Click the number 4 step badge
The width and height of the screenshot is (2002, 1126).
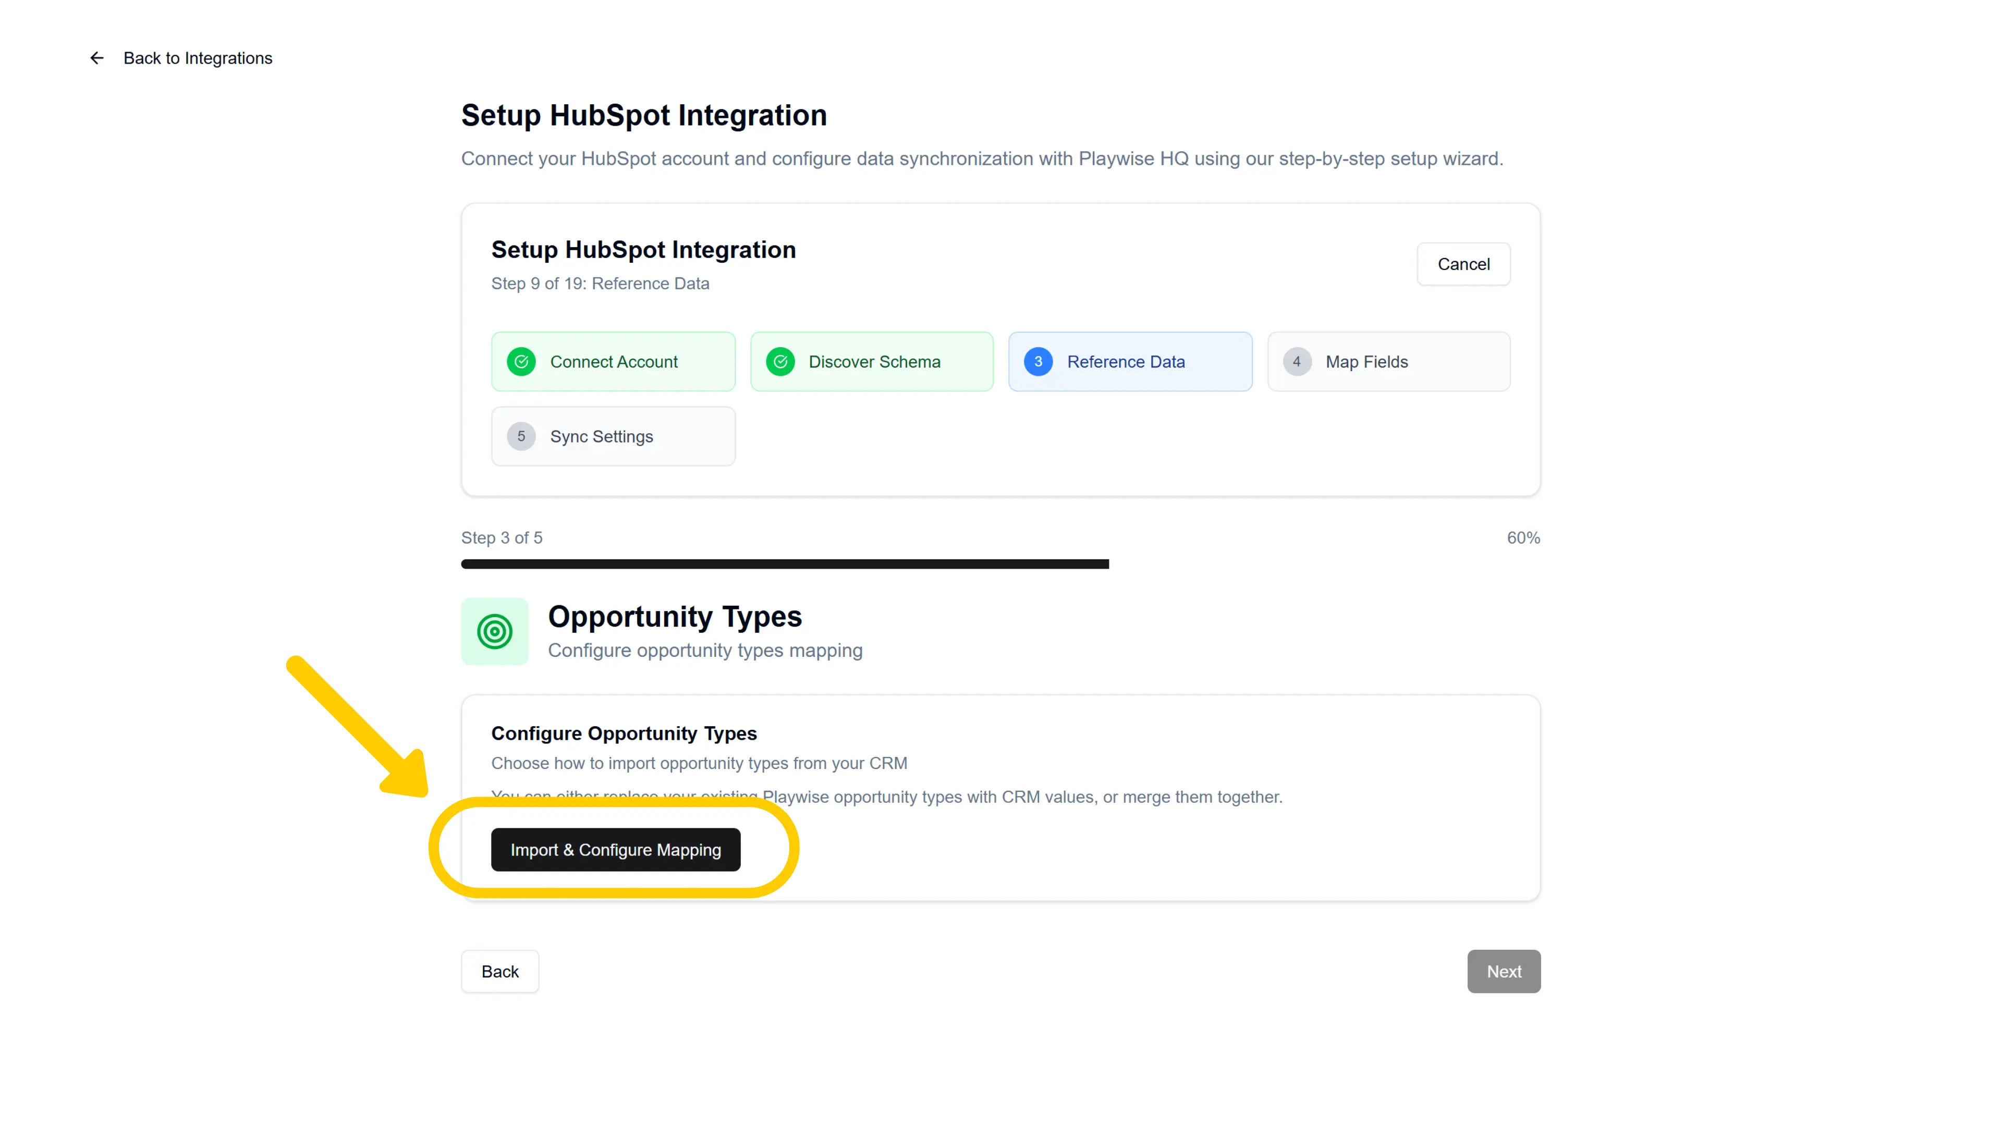point(1296,361)
